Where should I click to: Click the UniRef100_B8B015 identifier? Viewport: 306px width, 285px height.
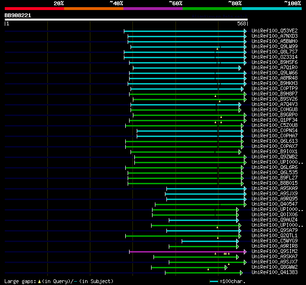tap(274, 183)
